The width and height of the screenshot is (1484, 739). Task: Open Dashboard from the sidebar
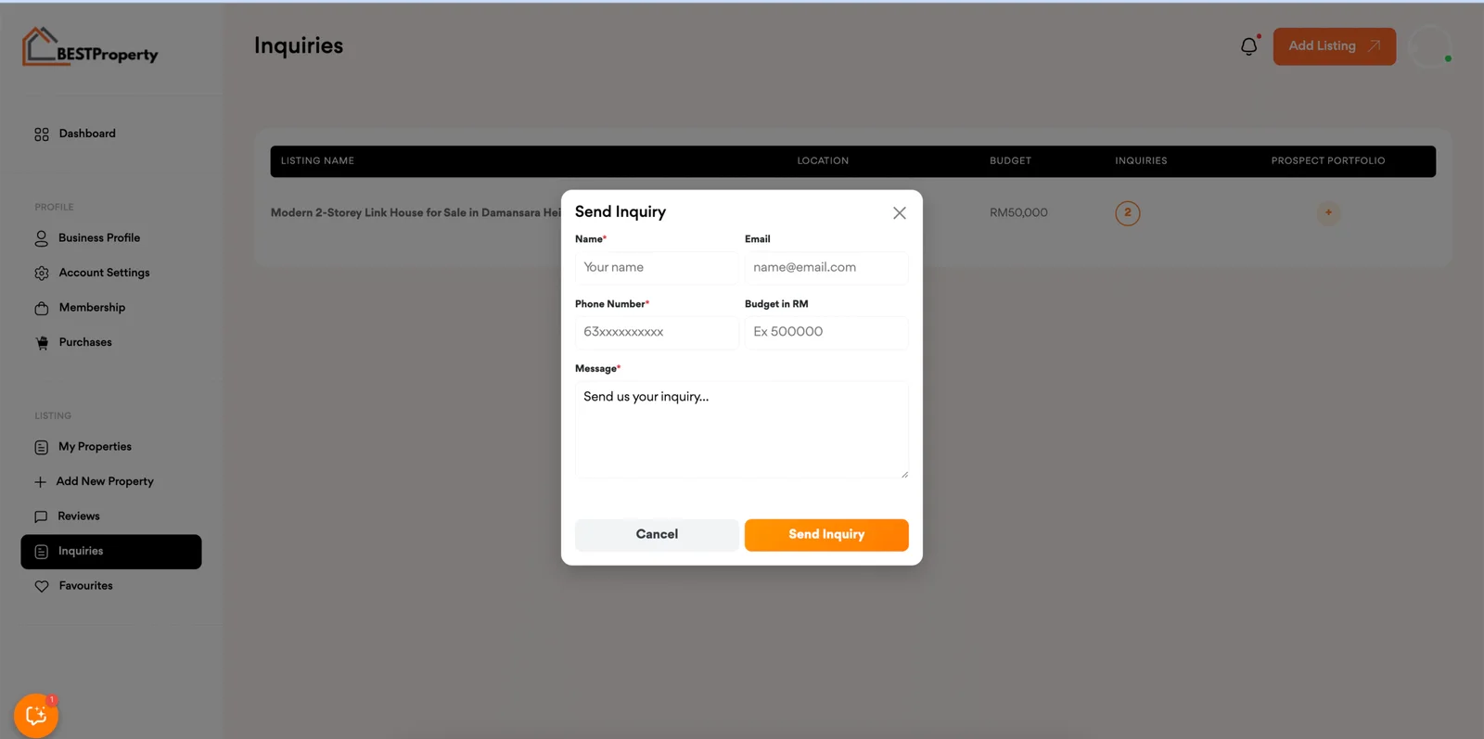(87, 134)
